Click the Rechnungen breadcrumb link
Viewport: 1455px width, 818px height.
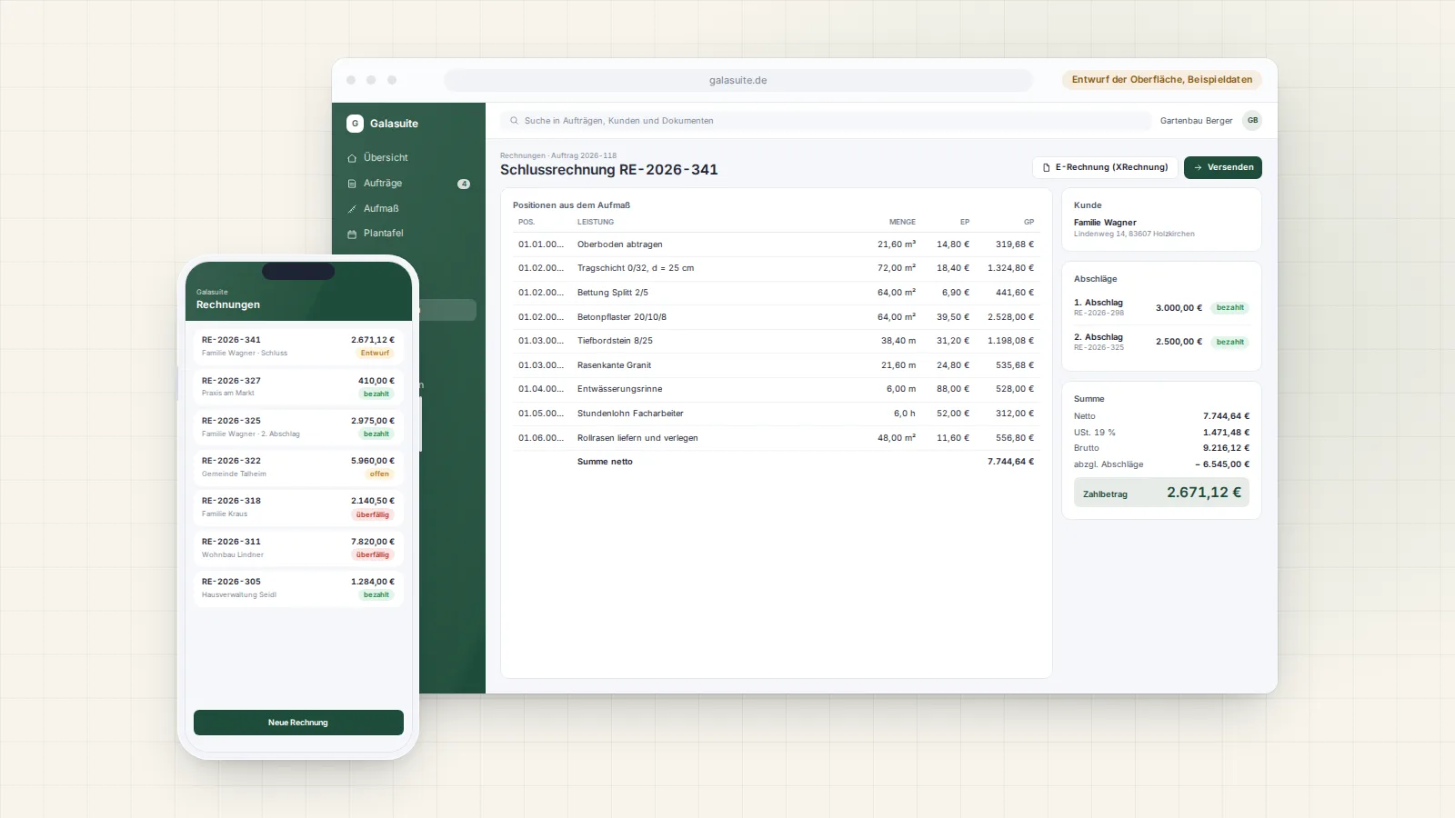[x=523, y=155]
